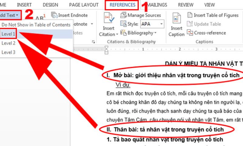
Task: Click the Update Table label
Action: click(207, 24)
